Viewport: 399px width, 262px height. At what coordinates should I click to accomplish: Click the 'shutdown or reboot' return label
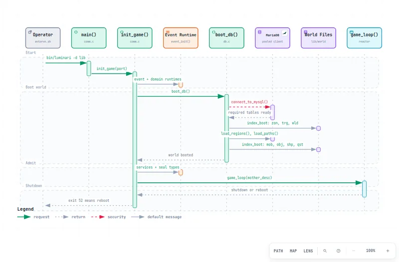click(249, 190)
